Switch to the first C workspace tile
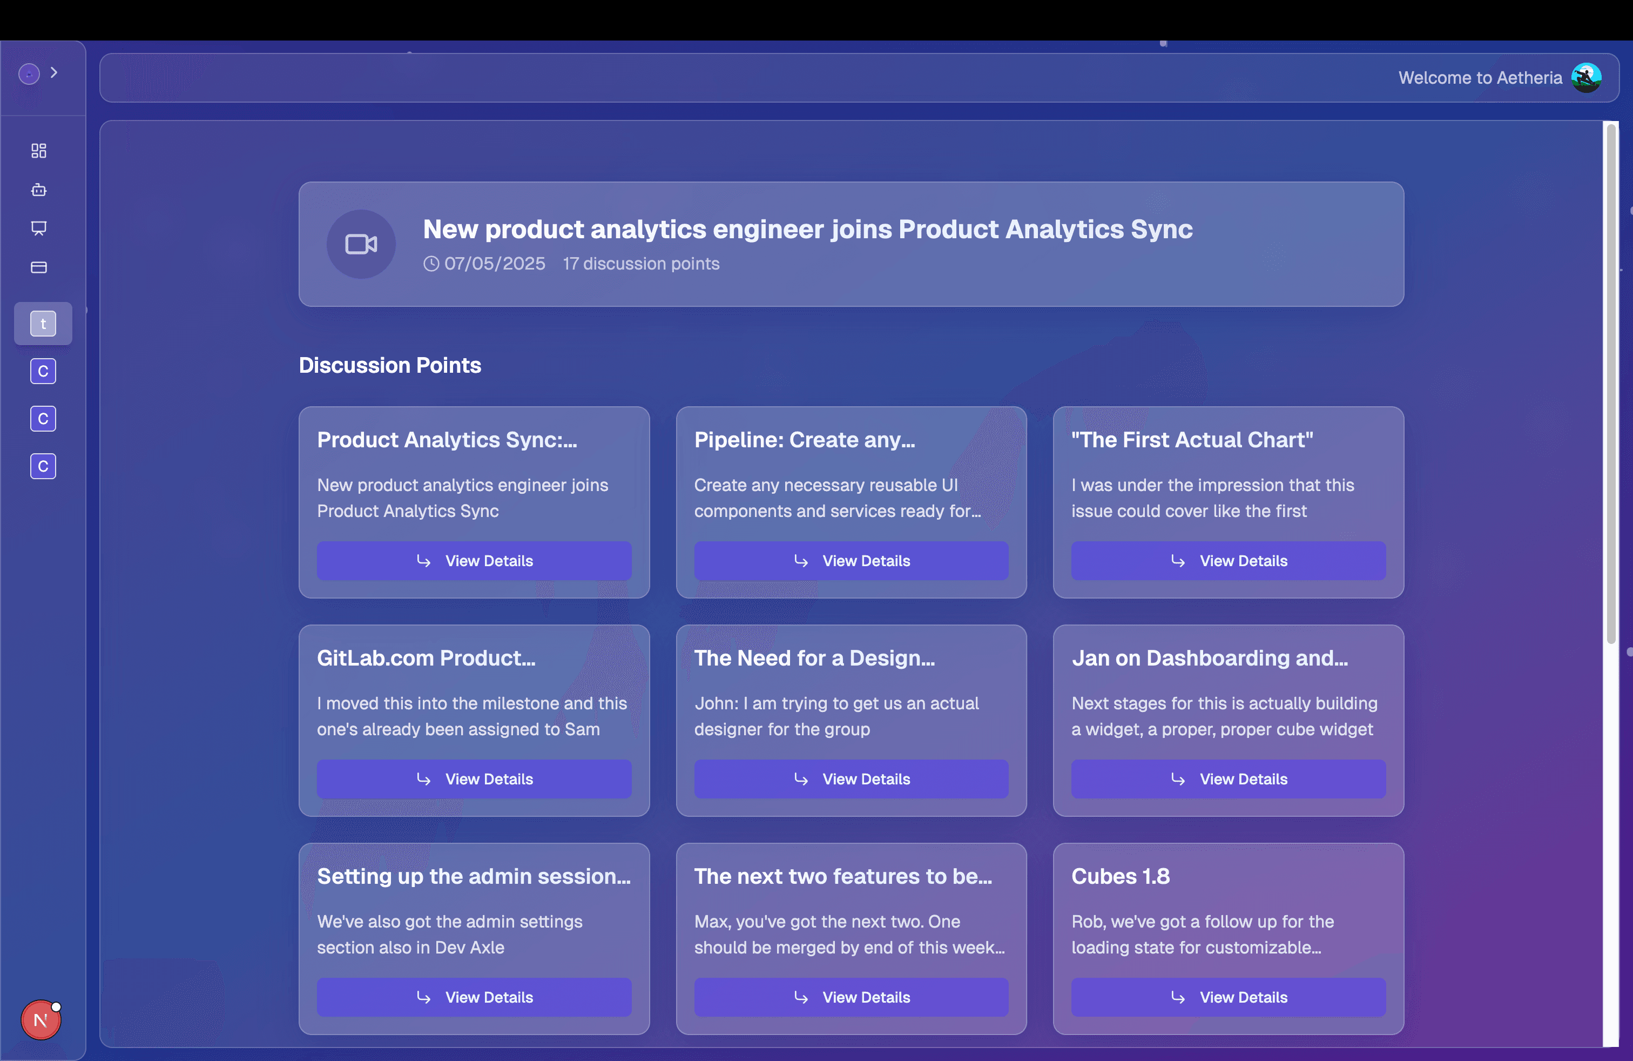1633x1061 pixels. (x=43, y=371)
